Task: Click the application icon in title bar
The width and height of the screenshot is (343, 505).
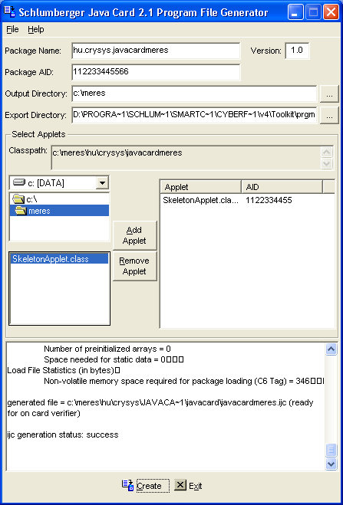Action: point(9,11)
